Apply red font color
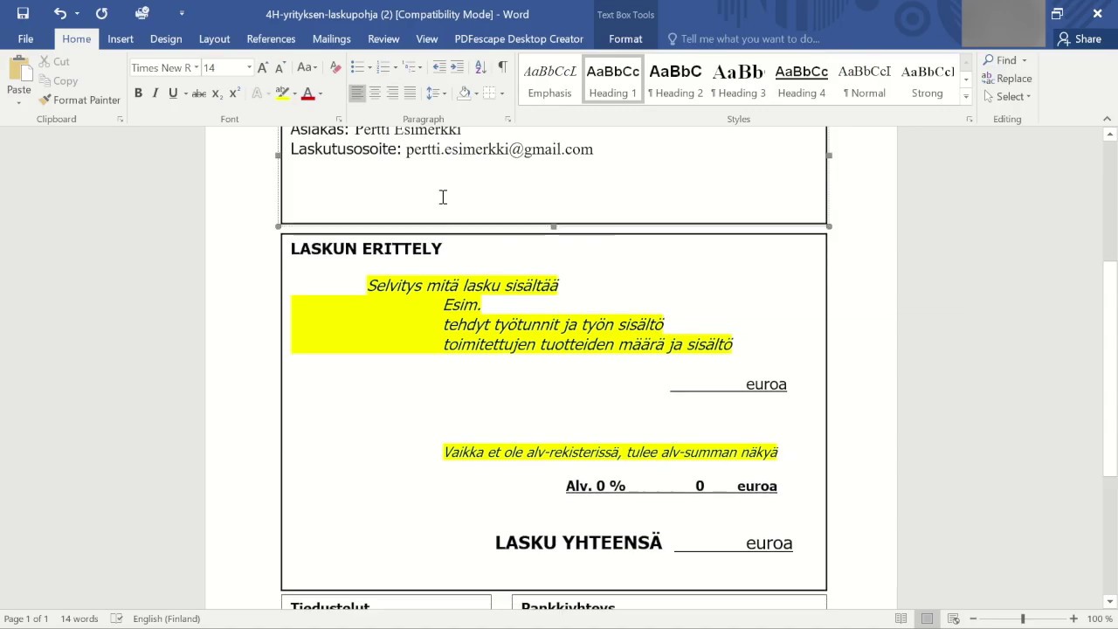The height and width of the screenshot is (629, 1118). click(307, 93)
